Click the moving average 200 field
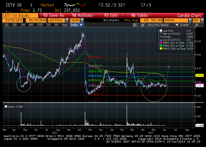 [x=159, y=20]
